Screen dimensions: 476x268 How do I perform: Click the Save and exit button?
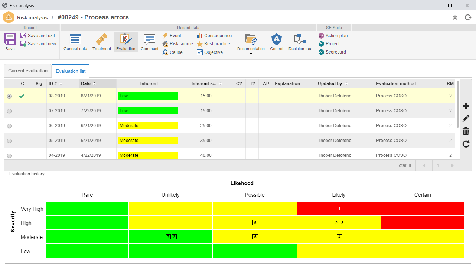(x=38, y=36)
